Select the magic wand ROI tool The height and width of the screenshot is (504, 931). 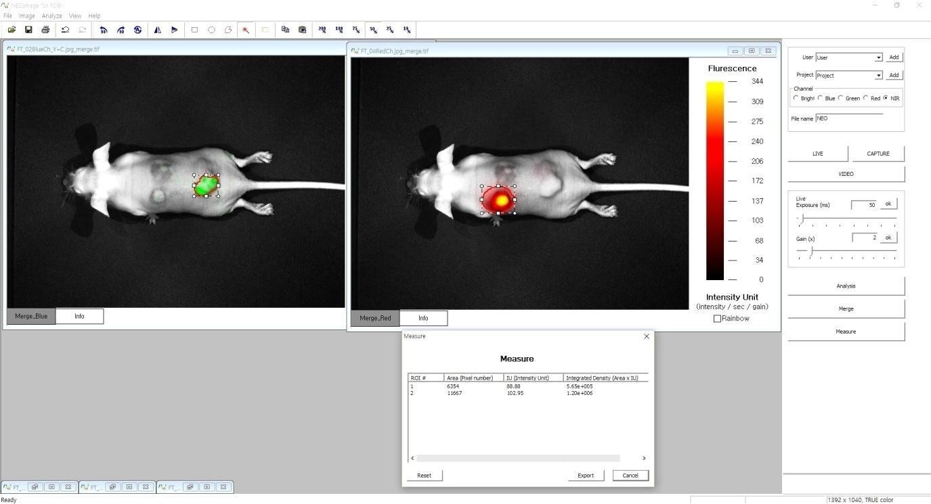246,30
